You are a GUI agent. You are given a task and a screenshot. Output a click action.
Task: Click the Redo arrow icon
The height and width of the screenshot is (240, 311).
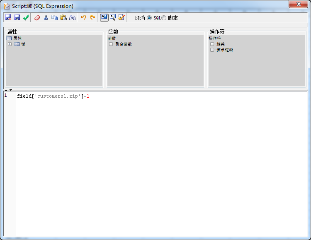click(x=92, y=18)
